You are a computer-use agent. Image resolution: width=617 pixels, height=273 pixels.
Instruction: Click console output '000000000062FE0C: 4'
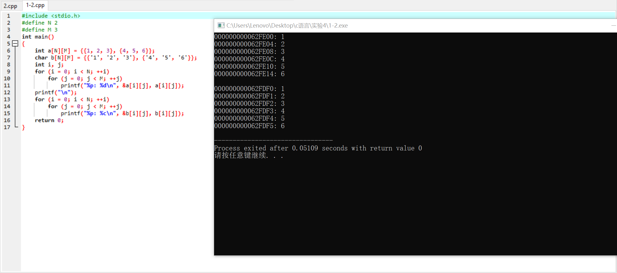249,59
